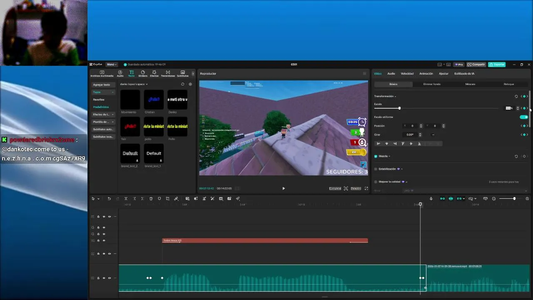Hide the text track eye icon
The image size is (533, 300).
tap(104, 240)
